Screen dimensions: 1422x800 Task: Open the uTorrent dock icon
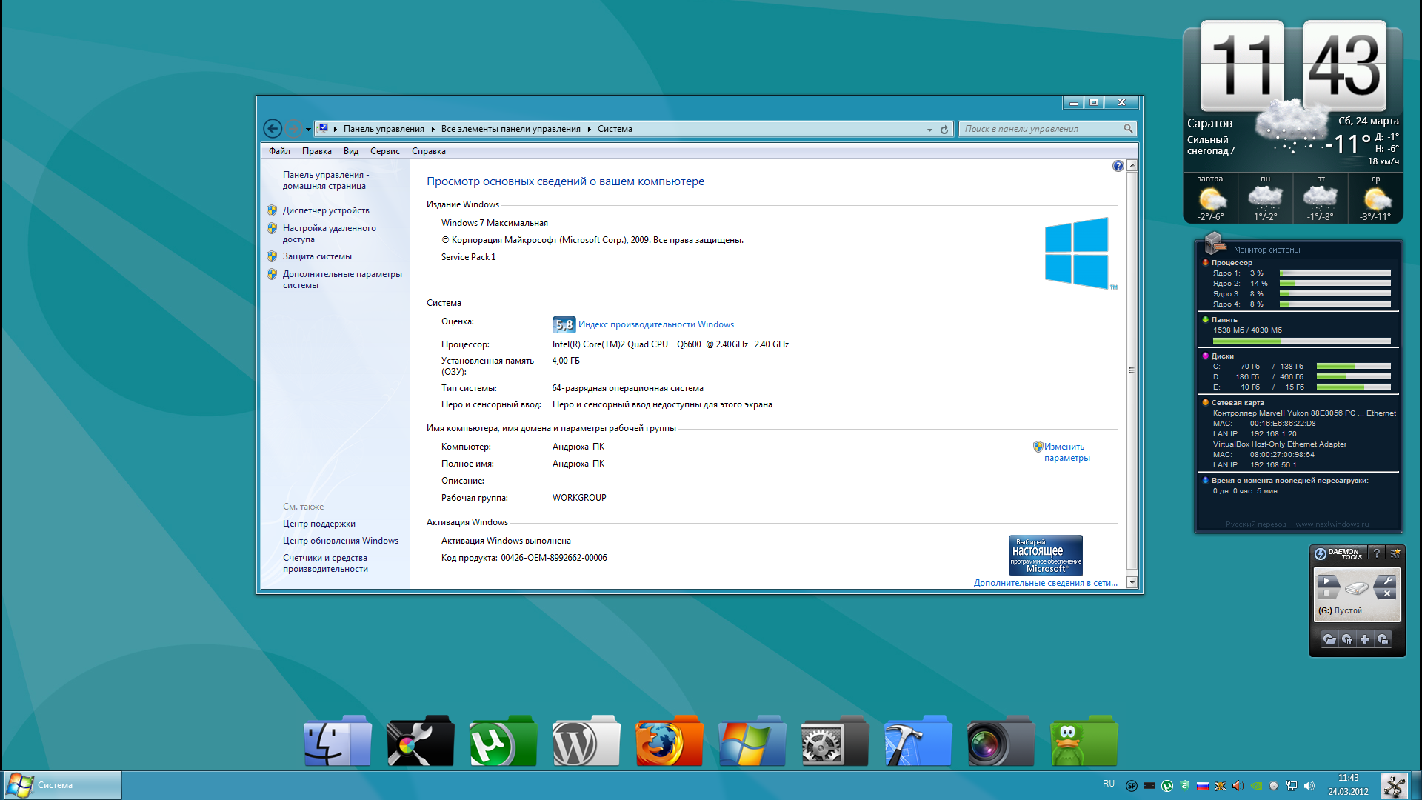point(503,741)
